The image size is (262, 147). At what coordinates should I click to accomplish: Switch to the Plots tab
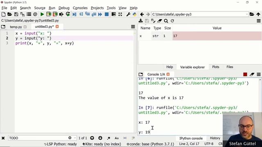coord(216,67)
